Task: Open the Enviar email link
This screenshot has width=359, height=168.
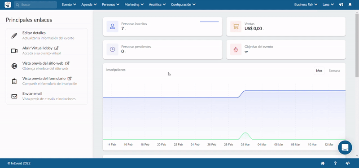Action: coord(32,94)
